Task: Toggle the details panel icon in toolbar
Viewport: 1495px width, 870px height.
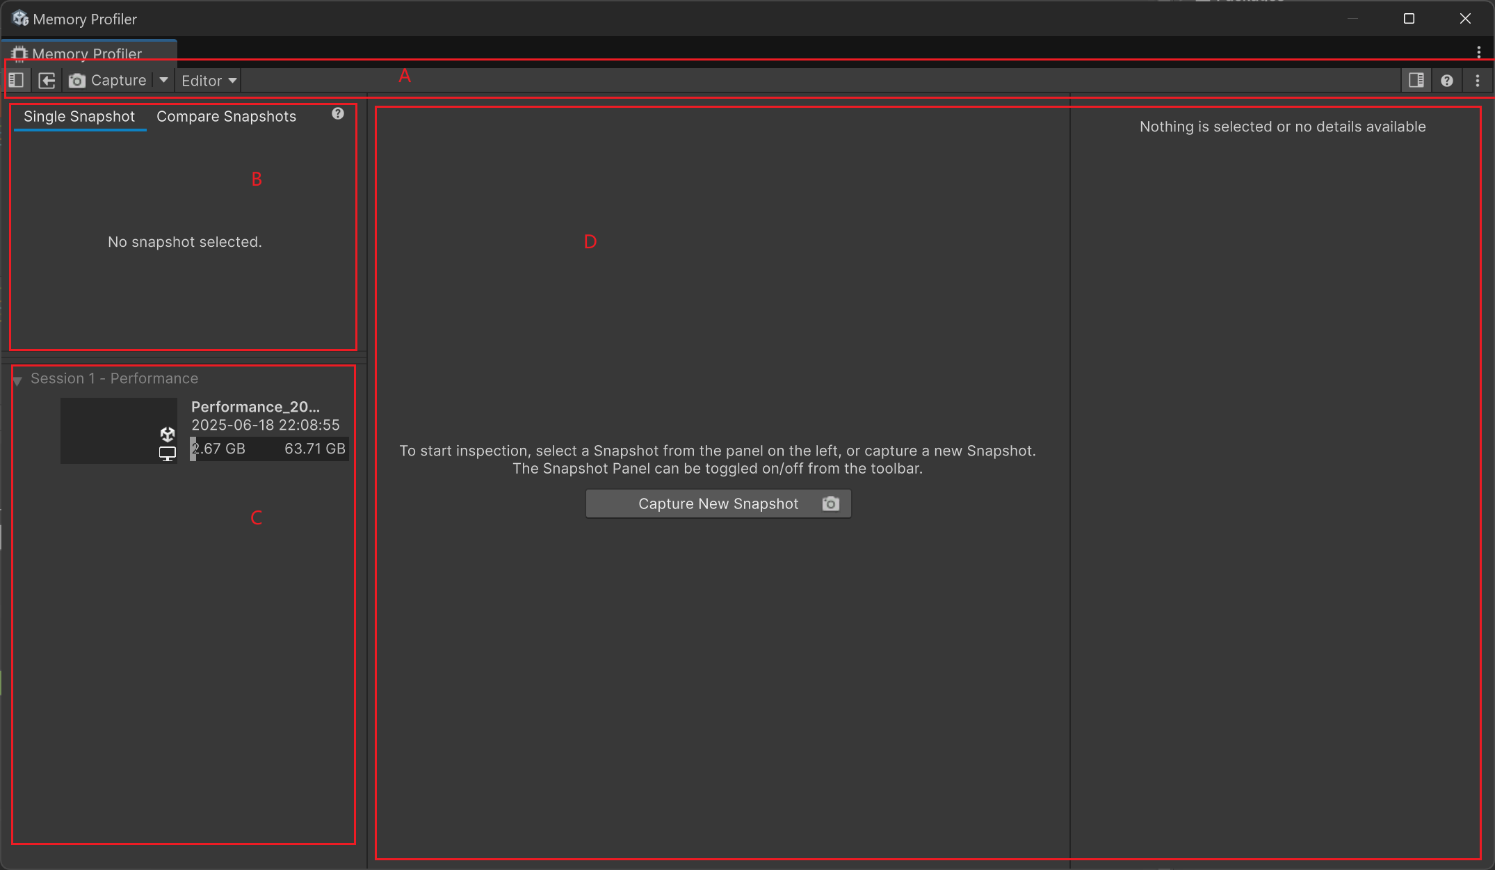Action: coord(1416,81)
